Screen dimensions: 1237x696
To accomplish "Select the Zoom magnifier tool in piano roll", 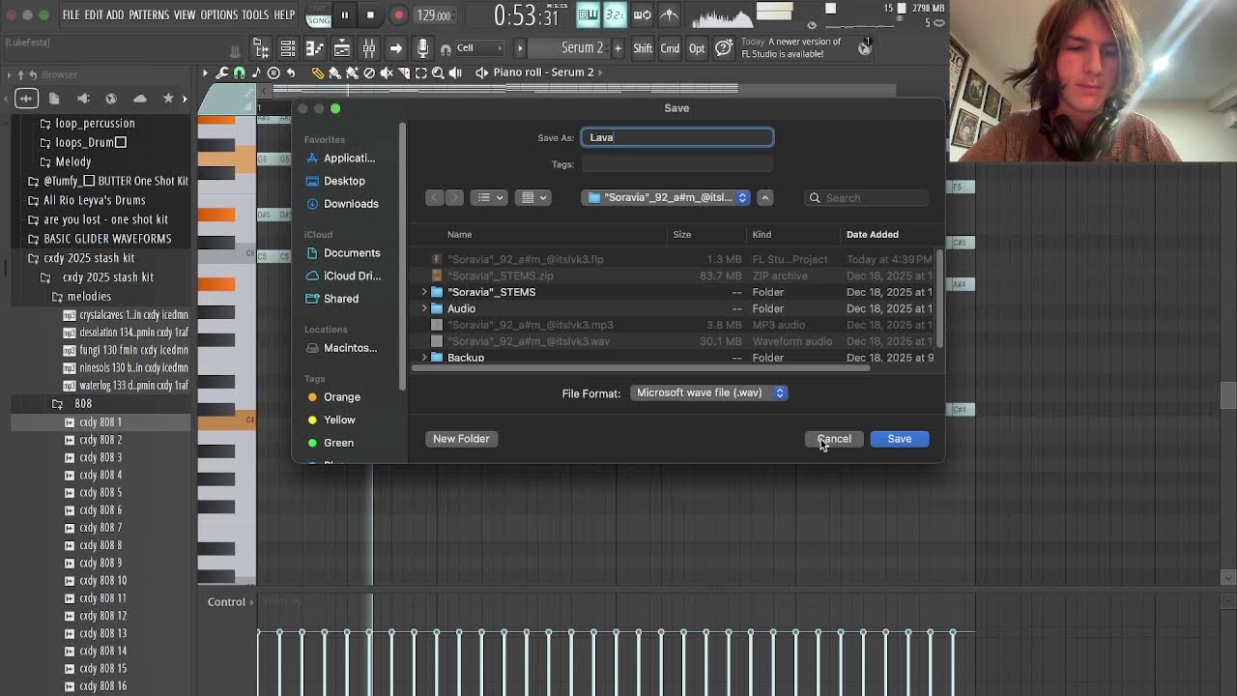I will [x=438, y=72].
